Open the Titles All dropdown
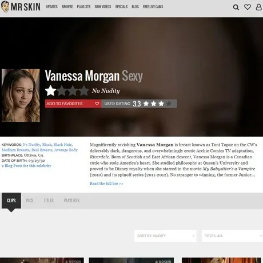 click(x=232, y=236)
